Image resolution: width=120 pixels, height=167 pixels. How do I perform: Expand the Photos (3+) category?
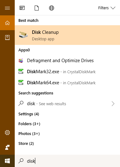click(29, 134)
